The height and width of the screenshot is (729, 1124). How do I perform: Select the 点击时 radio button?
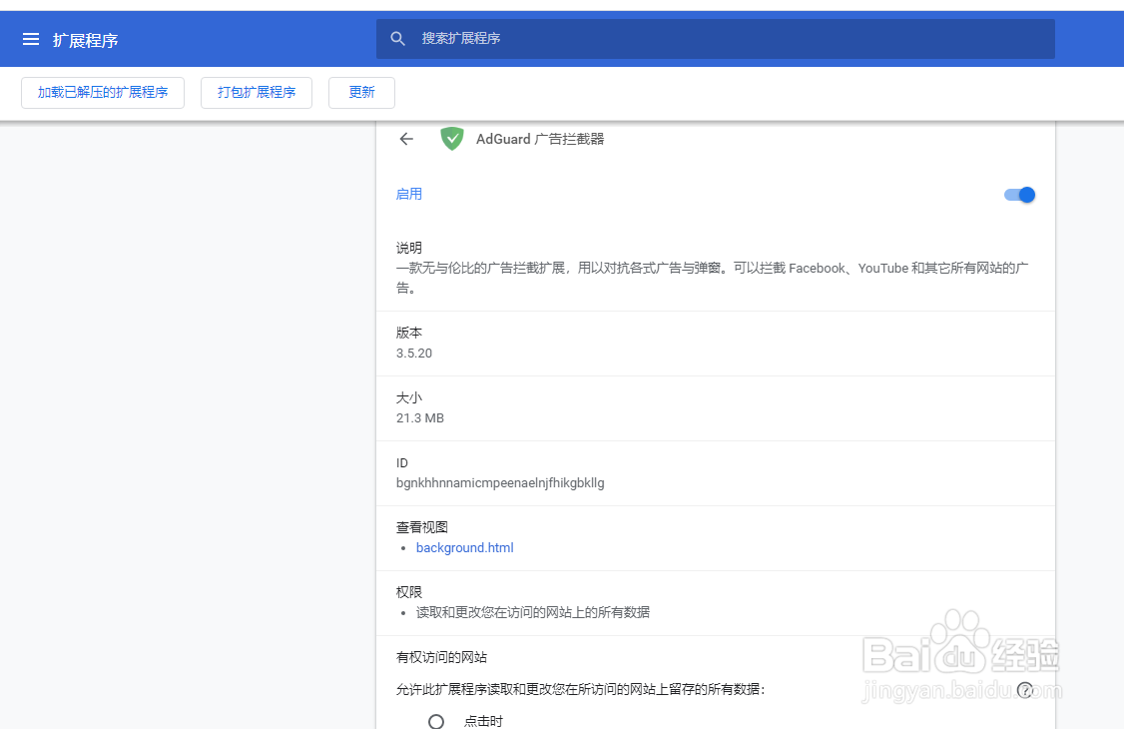pyautogui.click(x=435, y=720)
